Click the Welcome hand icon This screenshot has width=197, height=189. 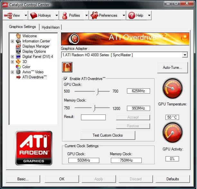[18, 36]
